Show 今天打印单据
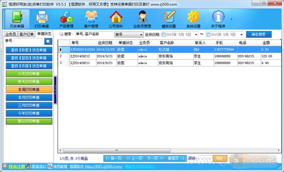The image size is (284, 172). [x=29, y=74]
